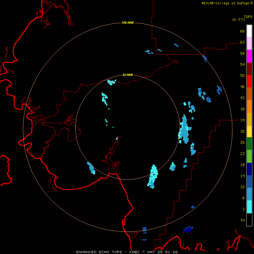Click the 'TH' threshold label
This screenshot has width=254, height=254.
[242, 220]
